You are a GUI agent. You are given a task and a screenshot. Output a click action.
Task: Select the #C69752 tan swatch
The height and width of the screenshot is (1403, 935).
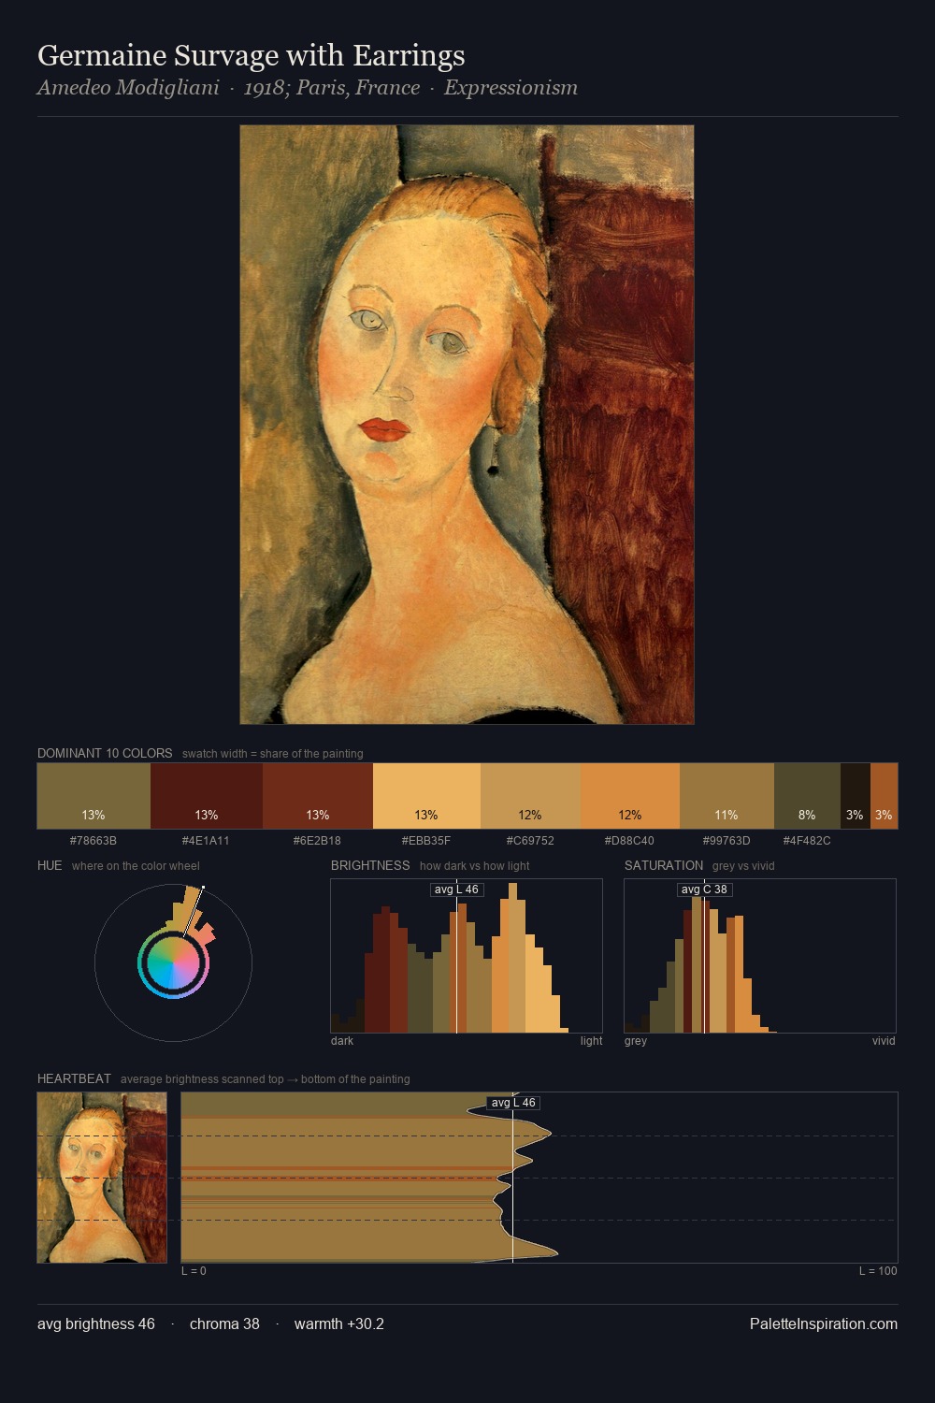pyautogui.click(x=530, y=796)
